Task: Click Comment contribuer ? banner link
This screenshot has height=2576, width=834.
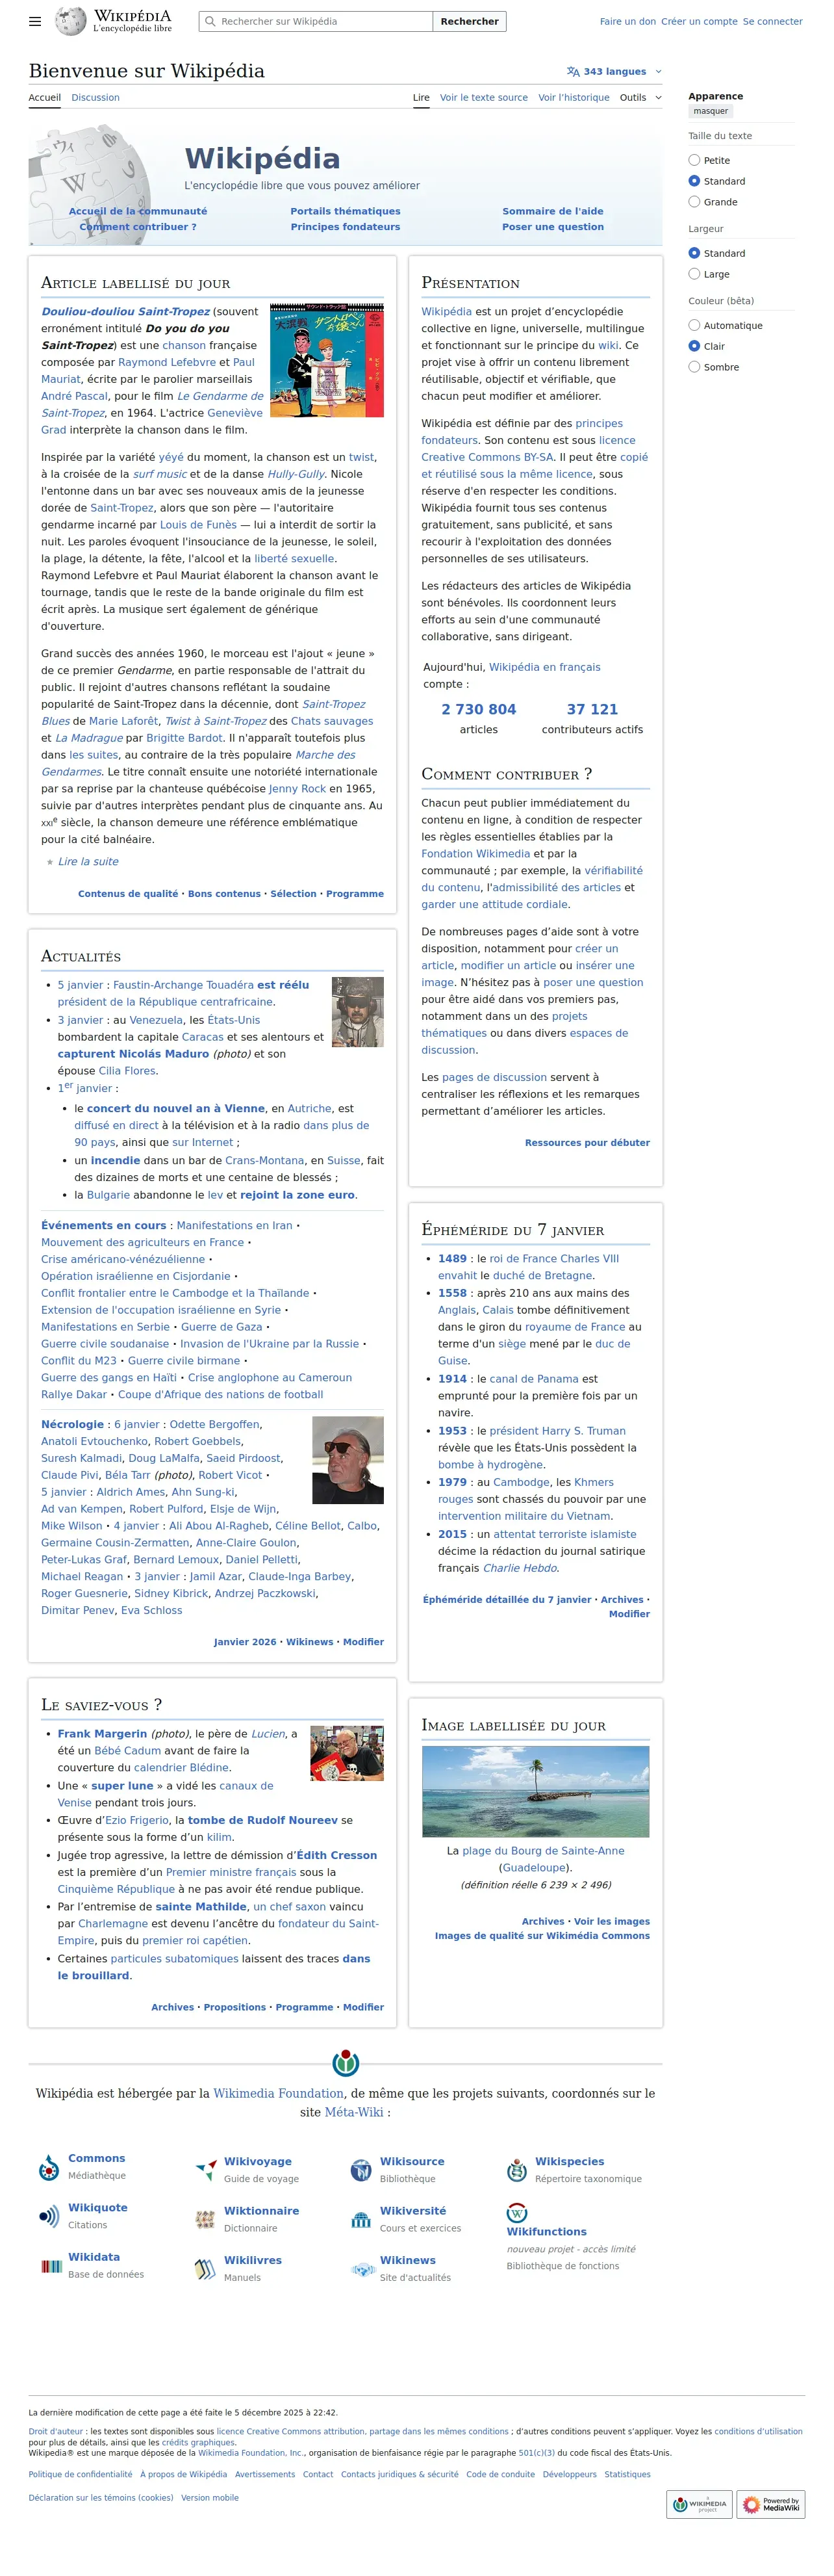Action: 138,227
